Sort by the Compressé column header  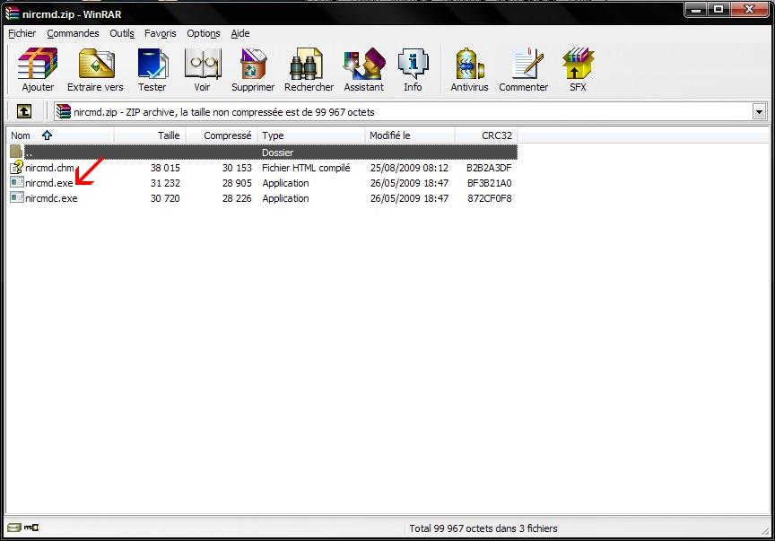222,135
